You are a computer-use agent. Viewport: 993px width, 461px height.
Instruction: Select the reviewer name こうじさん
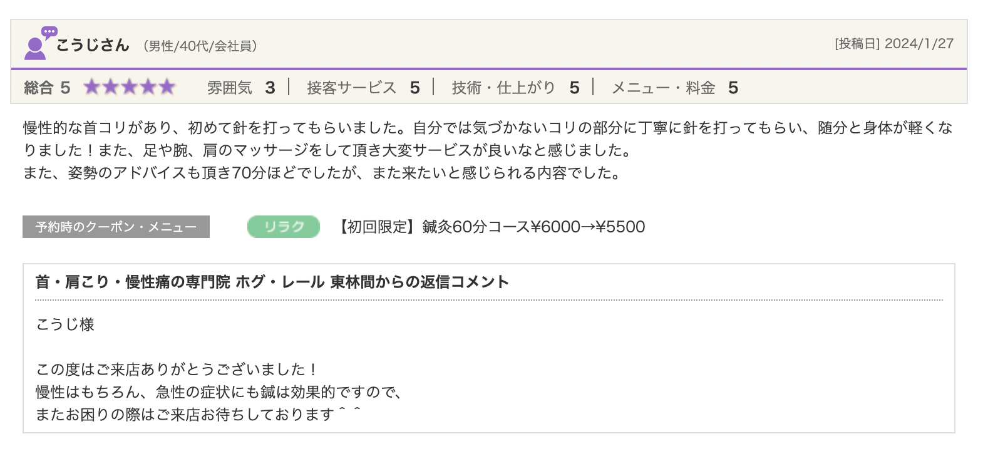[x=93, y=45]
